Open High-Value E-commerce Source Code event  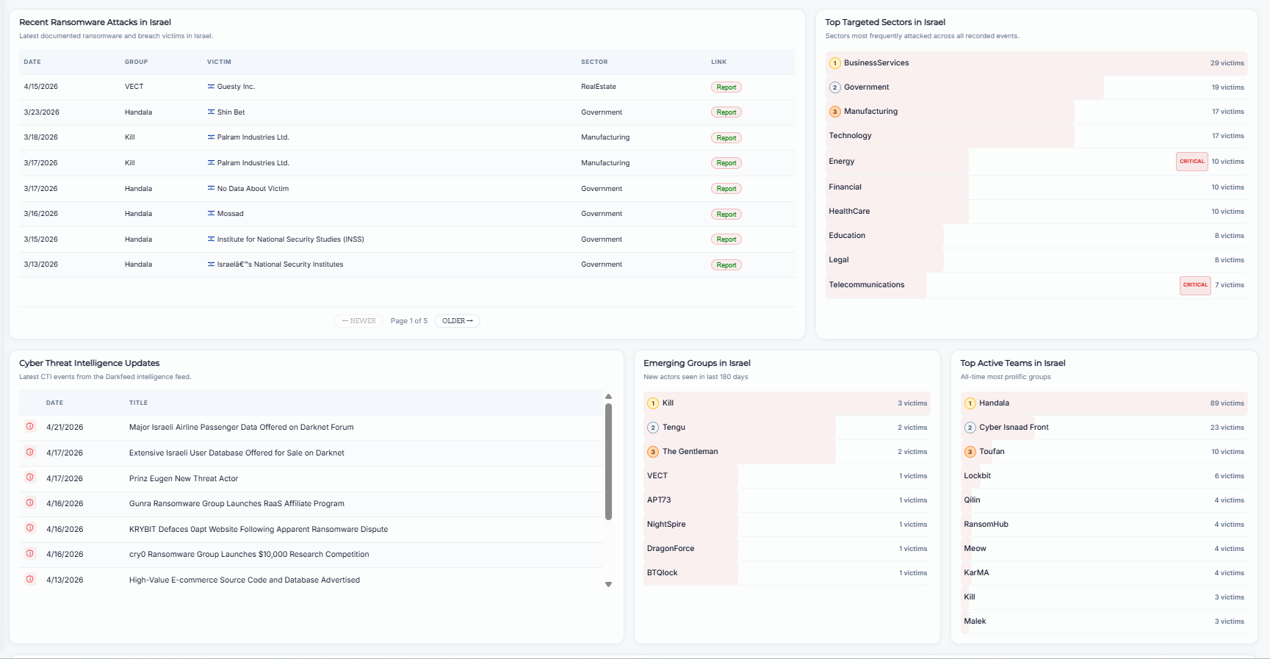click(x=245, y=580)
